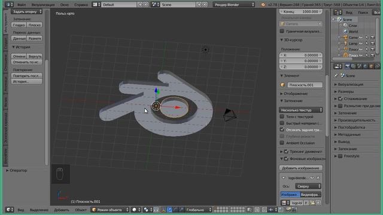This screenshot has height=215, width=383.
Task: Click the OpenGL render animation icon
Action: (294, 210)
